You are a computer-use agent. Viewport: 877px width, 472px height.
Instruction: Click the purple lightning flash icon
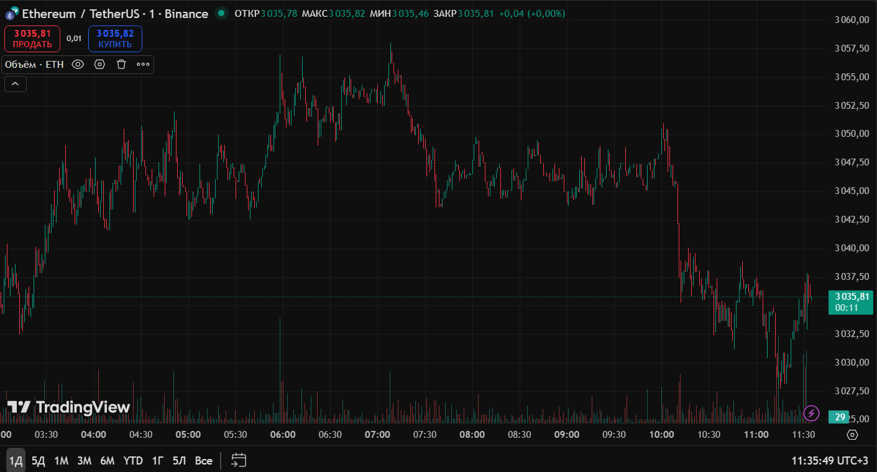(811, 413)
